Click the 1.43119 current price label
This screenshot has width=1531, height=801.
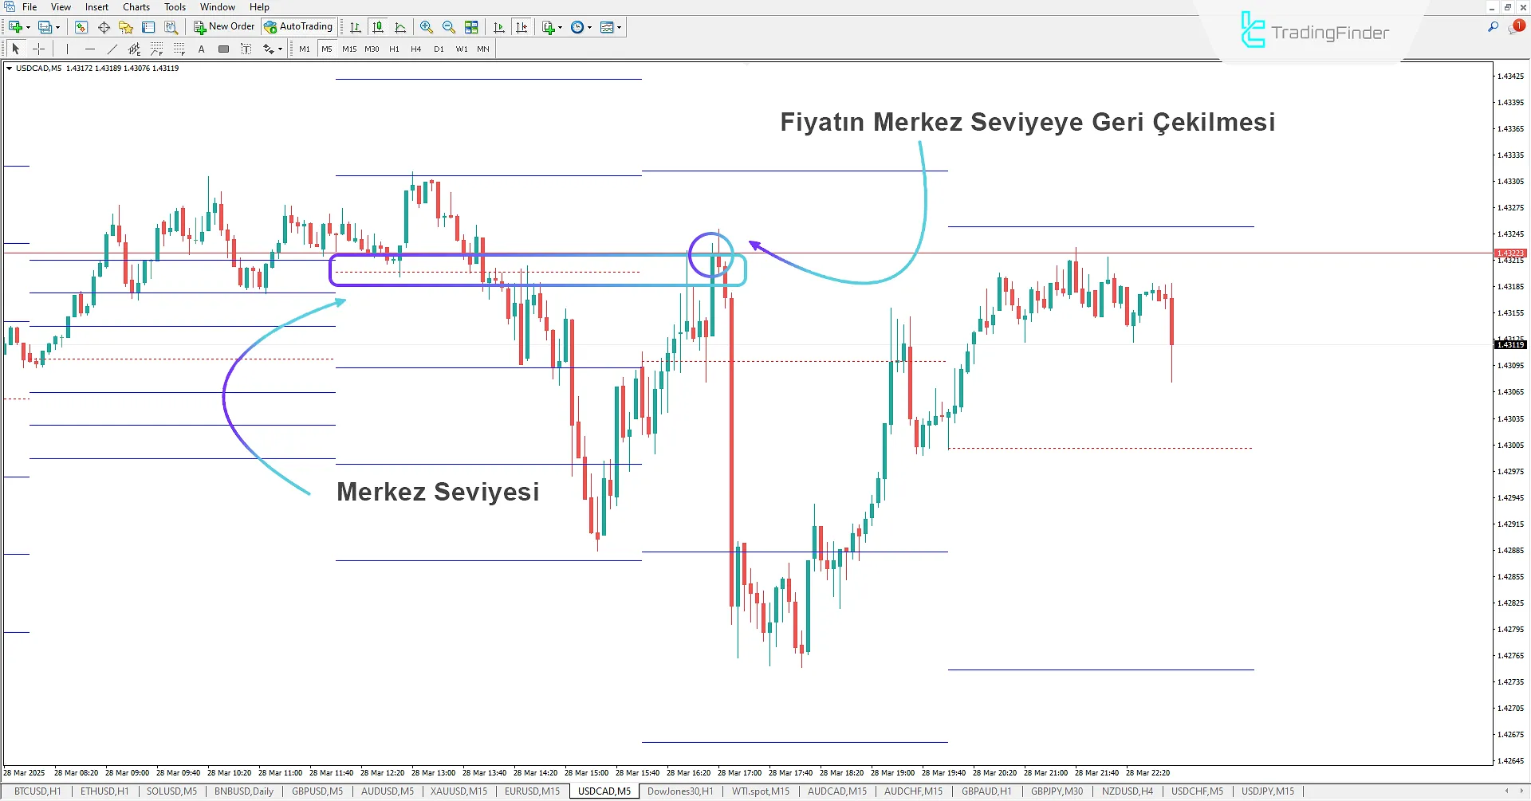(x=1509, y=345)
